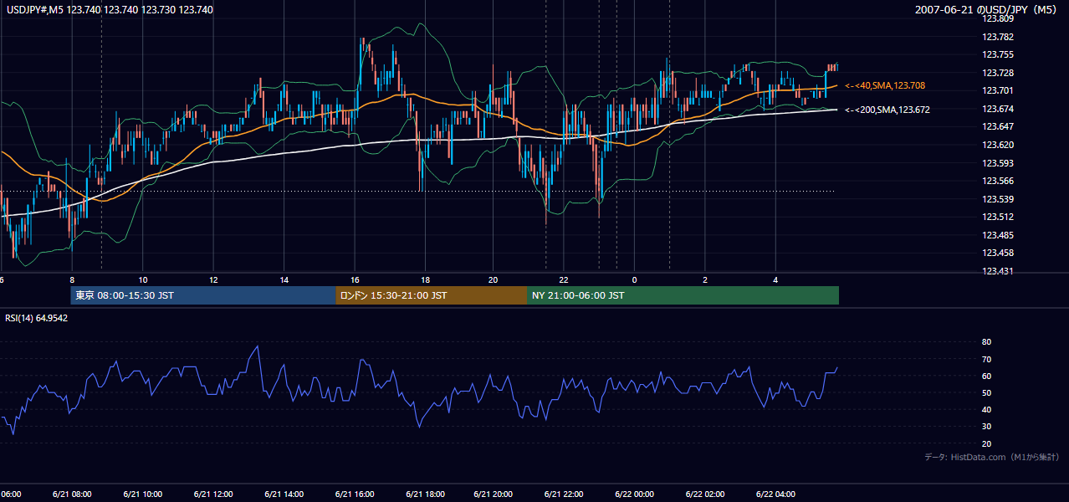Click price axis value 123.647
This screenshot has height=502, width=1069.
pos(996,127)
